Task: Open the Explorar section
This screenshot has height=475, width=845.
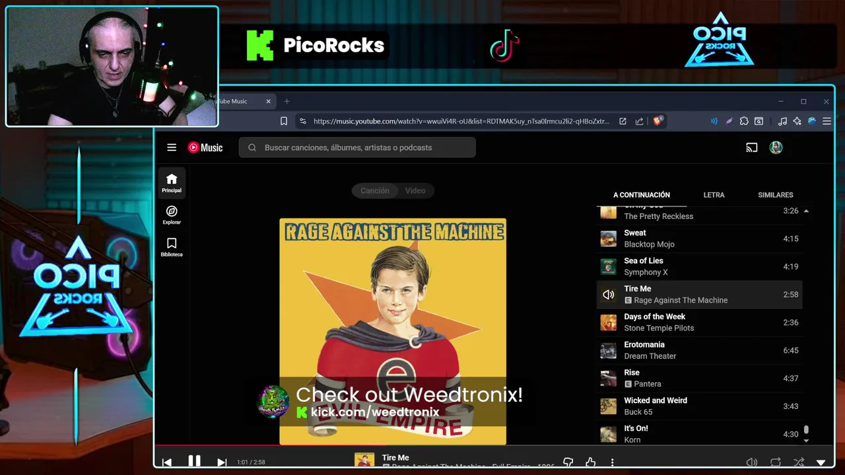Action: click(x=172, y=214)
